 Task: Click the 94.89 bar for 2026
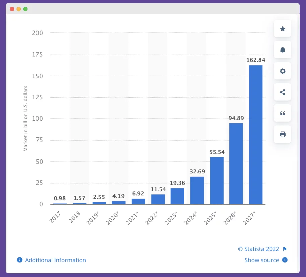pyautogui.click(x=236, y=164)
